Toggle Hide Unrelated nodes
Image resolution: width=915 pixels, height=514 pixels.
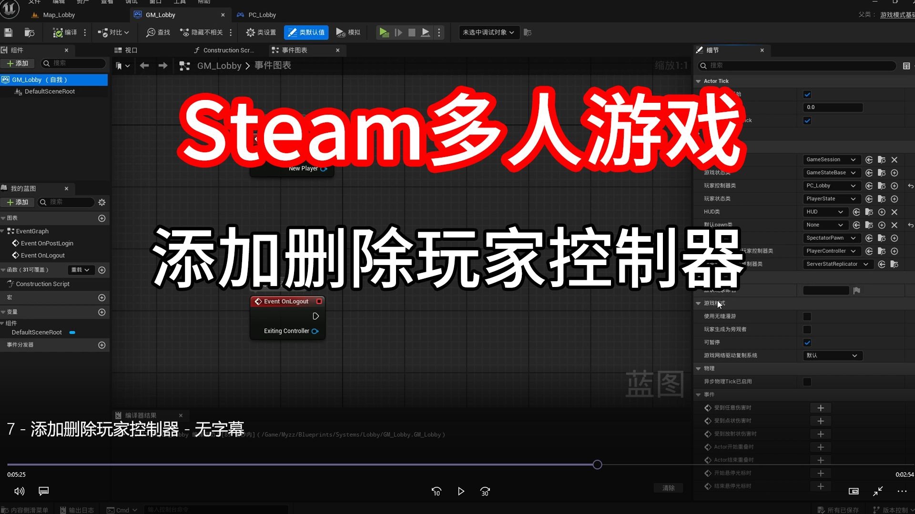(202, 32)
